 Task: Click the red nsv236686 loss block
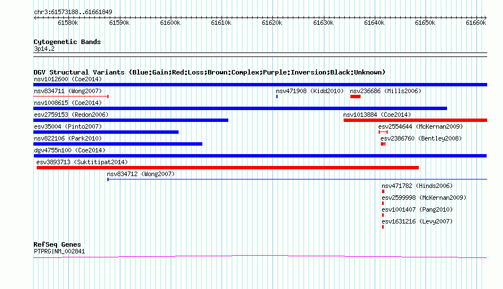click(x=355, y=97)
